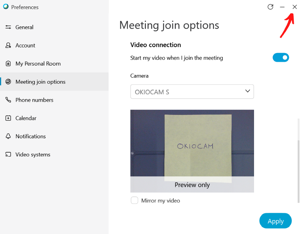Enable the Mirror my video checkbox

(134, 200)
